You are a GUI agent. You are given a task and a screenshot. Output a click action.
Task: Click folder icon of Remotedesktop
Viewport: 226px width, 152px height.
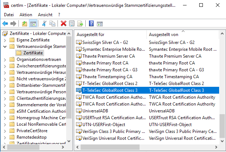point(12,137)
